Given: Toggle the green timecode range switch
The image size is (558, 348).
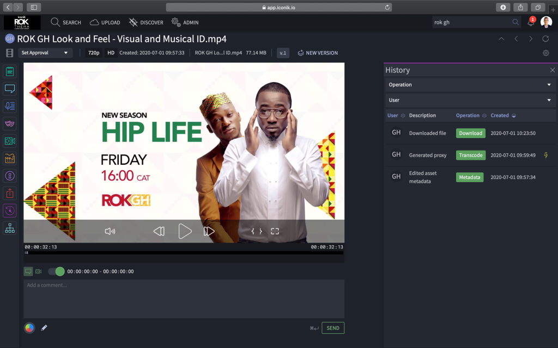Looking at the screenshot, I should pyautogui.click(x=56, y=271).
